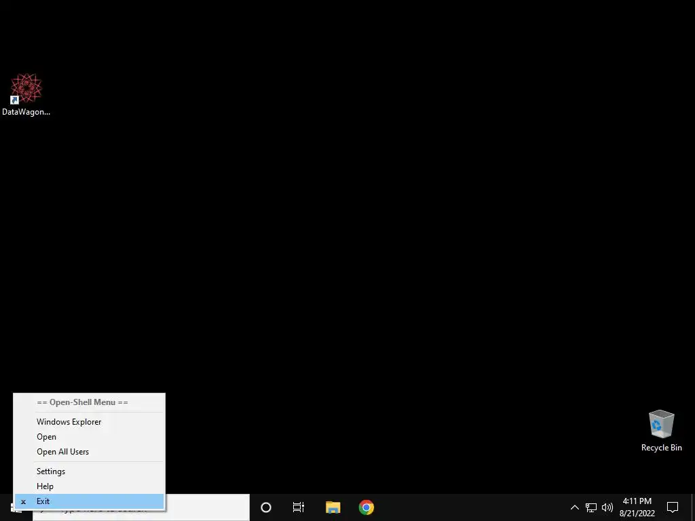Screen dimensions: 695x521
Task: Open the clock showing 4:11 PM
Action: click(x=637, y=507)
